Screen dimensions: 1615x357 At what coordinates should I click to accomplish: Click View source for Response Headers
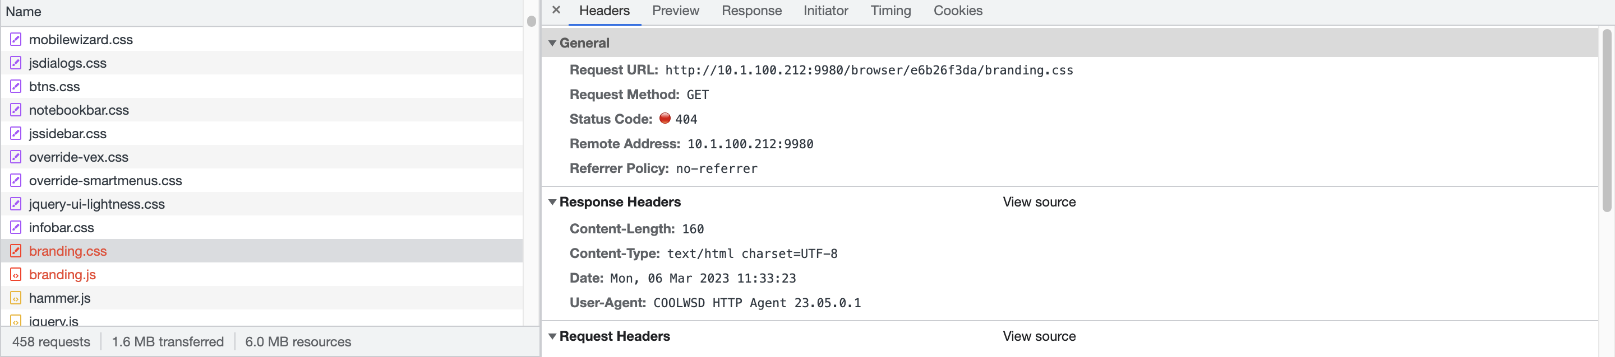coord(1039,201)
